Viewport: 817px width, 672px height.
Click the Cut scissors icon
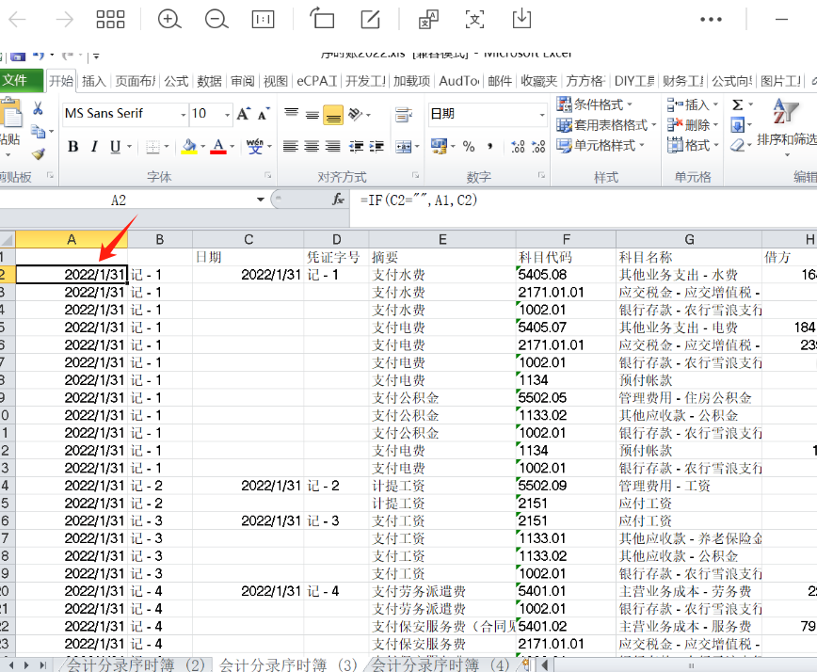pos(38,108)
